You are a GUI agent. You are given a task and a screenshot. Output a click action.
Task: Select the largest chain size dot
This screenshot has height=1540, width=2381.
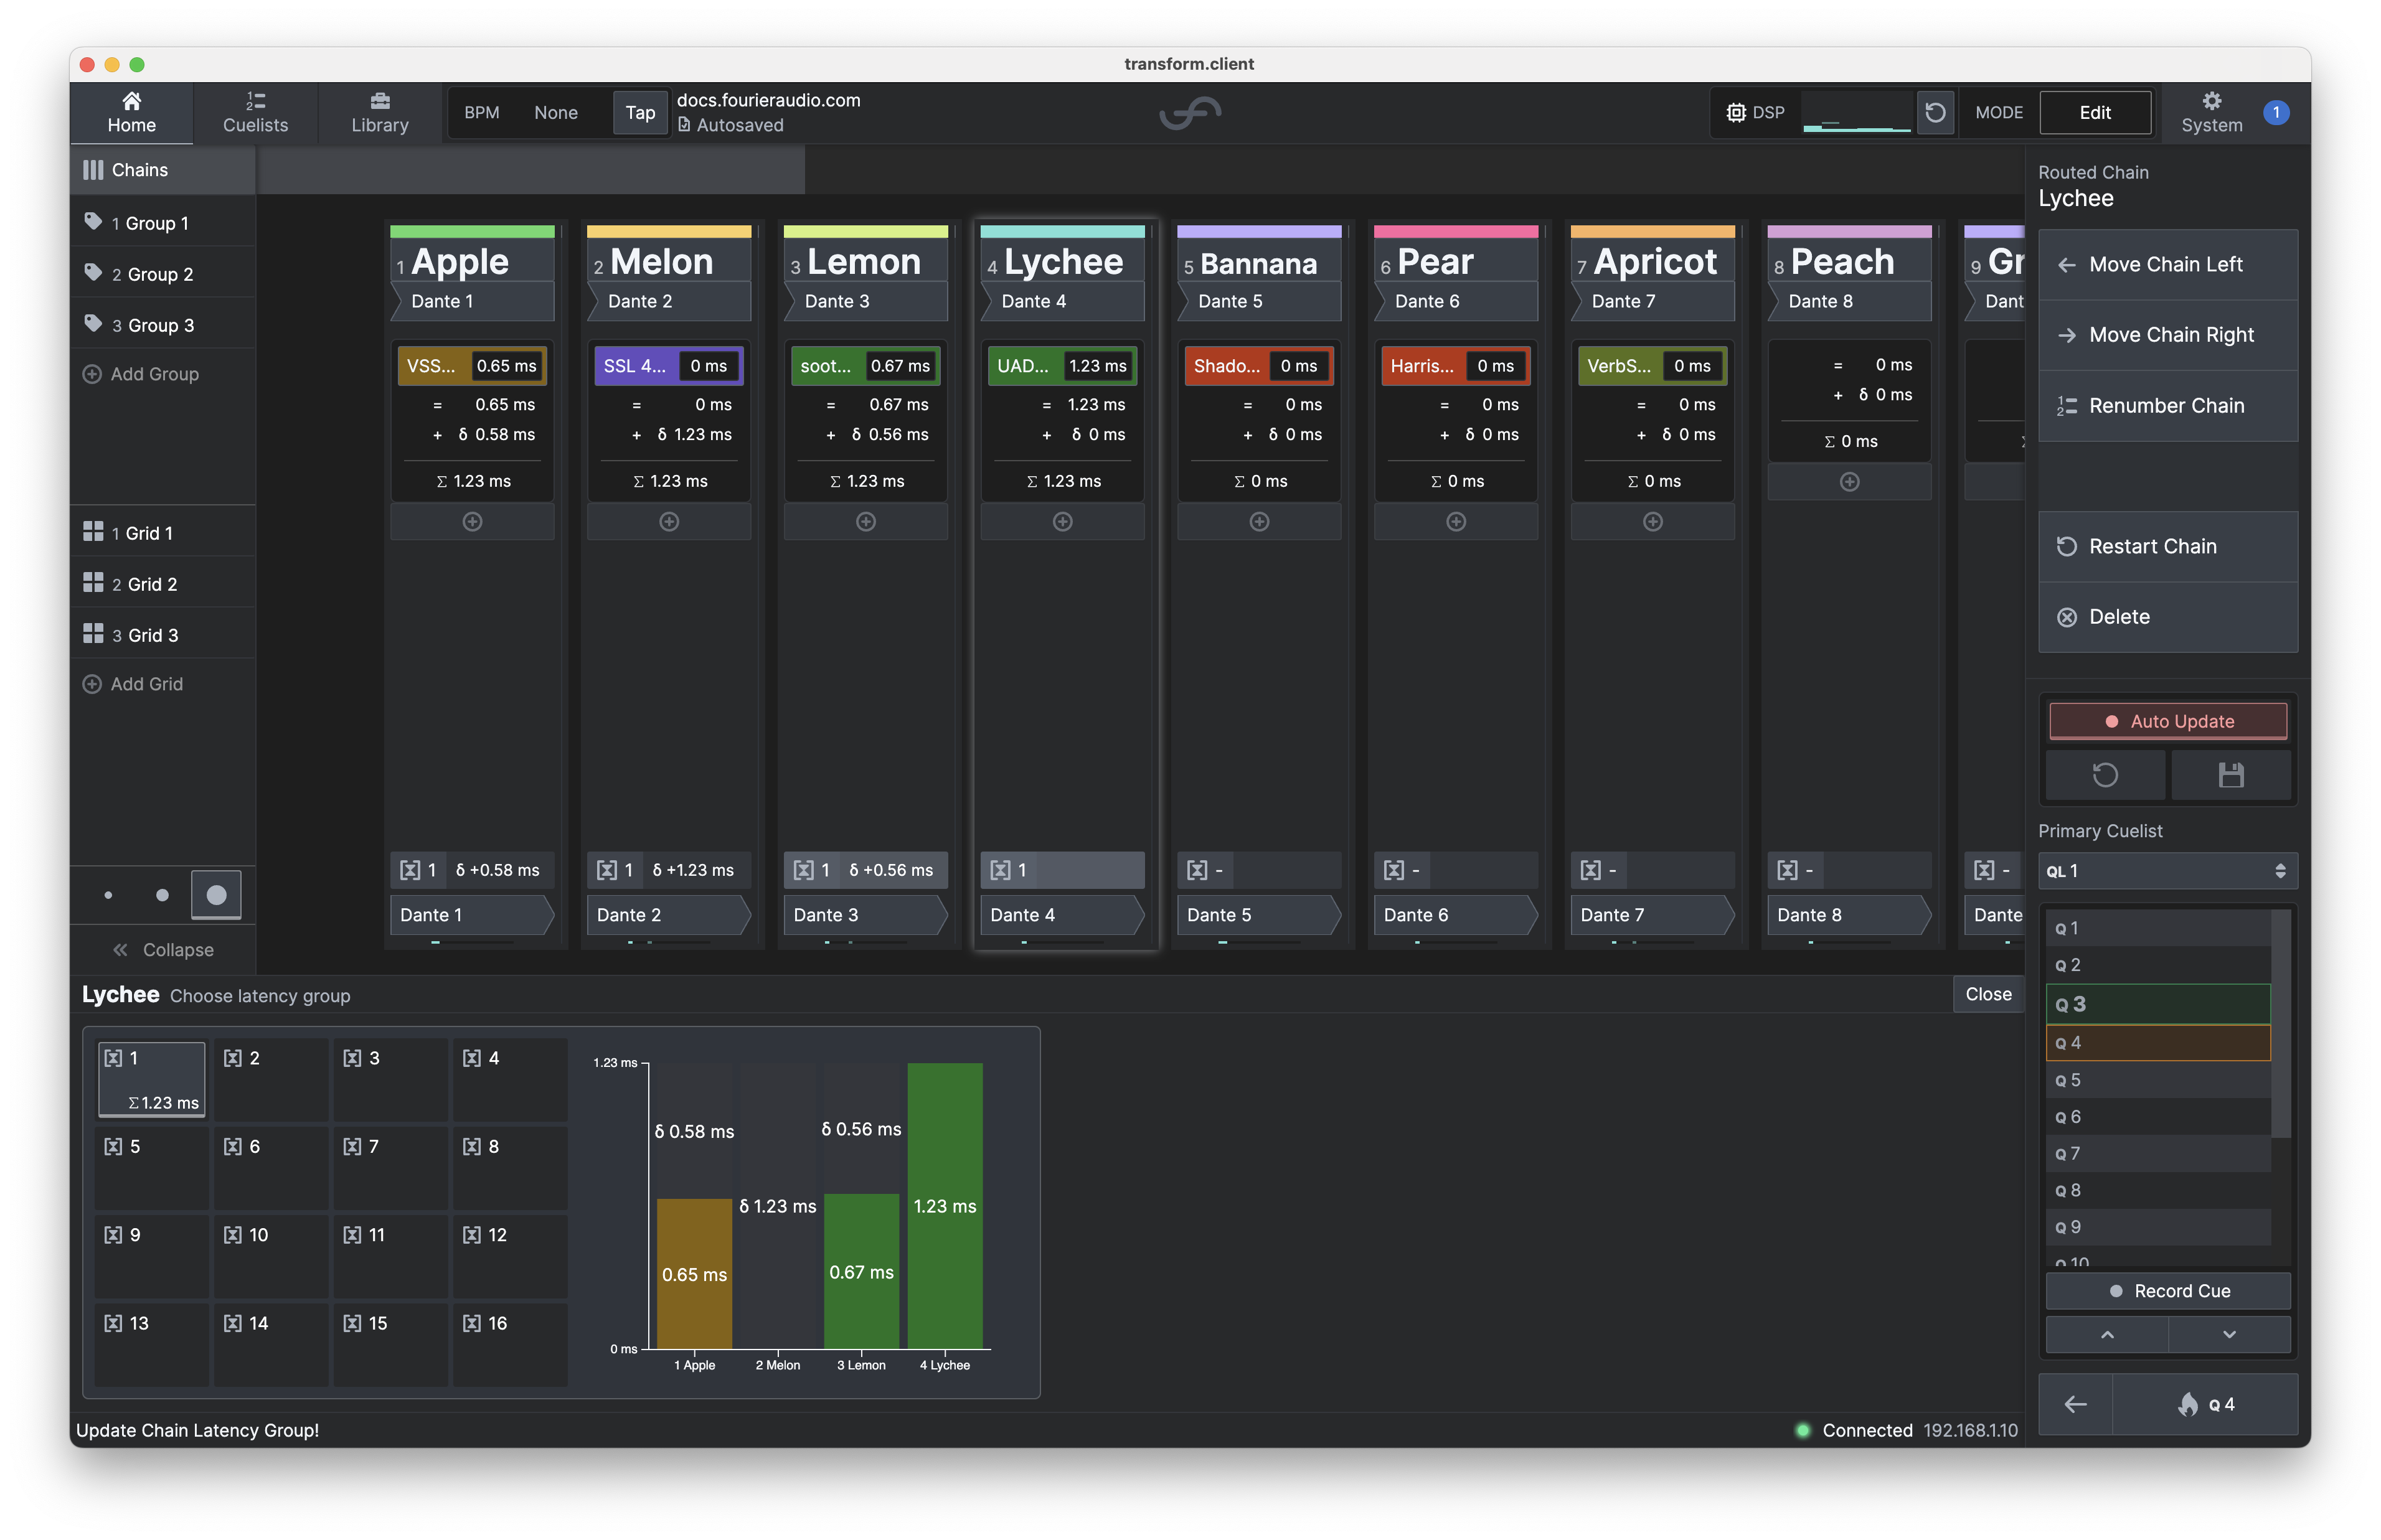tap(216, 895)
